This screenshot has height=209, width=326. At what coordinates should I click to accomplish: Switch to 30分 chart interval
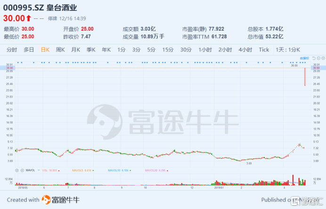(x=186, y=50)
